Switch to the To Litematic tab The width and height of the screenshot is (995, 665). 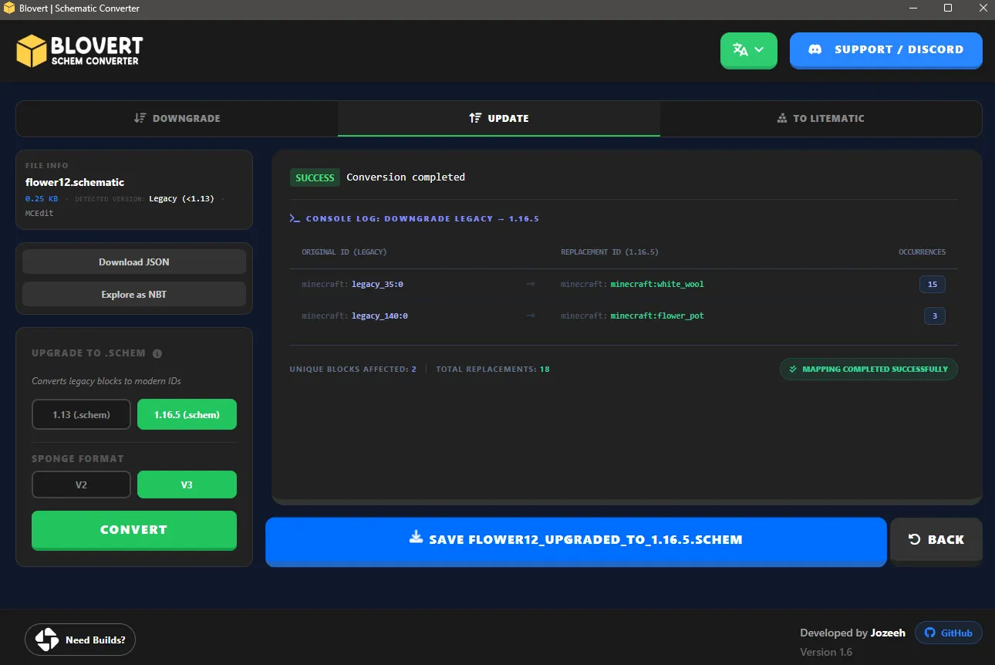point(821,118)
